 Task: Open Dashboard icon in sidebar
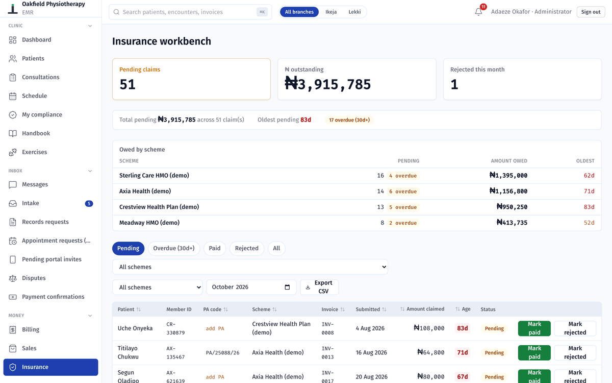(13, 40)
